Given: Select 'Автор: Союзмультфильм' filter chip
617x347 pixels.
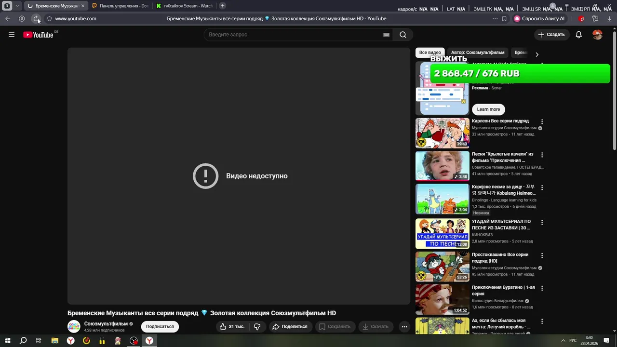Looking at the screenshot, I should click(478, 53).
